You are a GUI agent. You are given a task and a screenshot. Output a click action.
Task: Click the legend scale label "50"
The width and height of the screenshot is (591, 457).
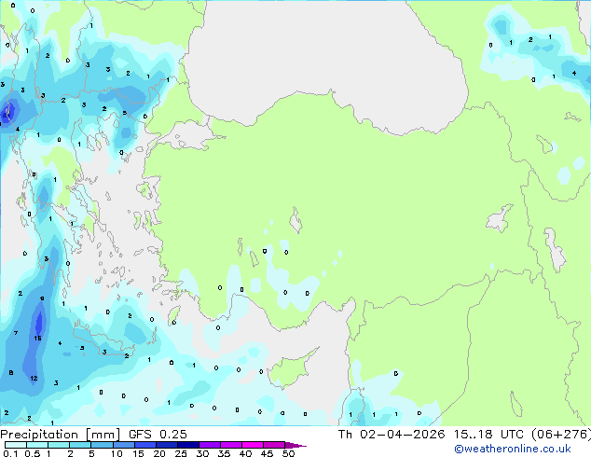coord(288,453)
